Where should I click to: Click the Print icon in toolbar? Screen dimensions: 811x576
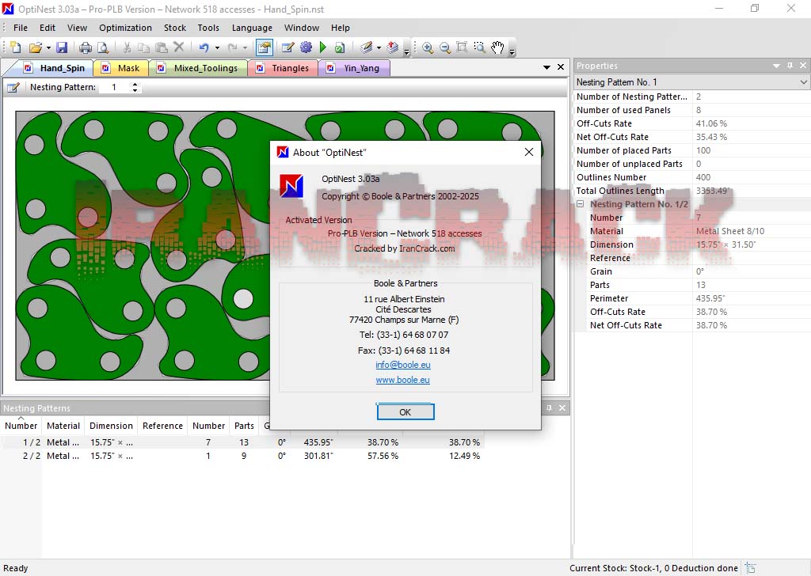coord(86,48)
